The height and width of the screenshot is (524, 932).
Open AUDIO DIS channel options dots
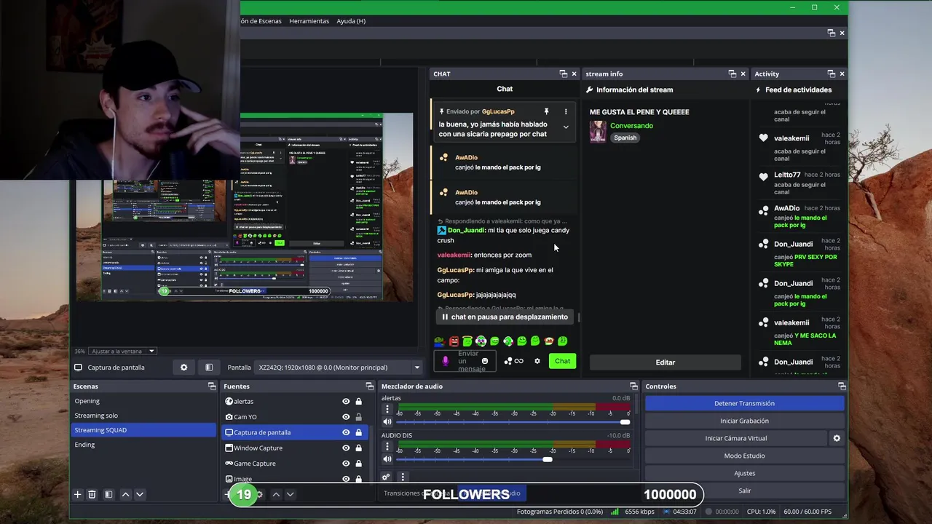(x=387, y=446)
